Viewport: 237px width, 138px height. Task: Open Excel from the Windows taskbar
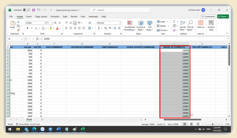(x=82, y=129)
